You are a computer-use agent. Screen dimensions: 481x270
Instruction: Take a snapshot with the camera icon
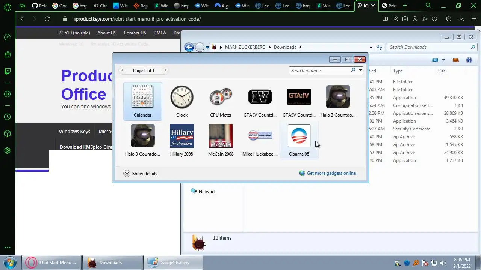click(x=405, y=19)
